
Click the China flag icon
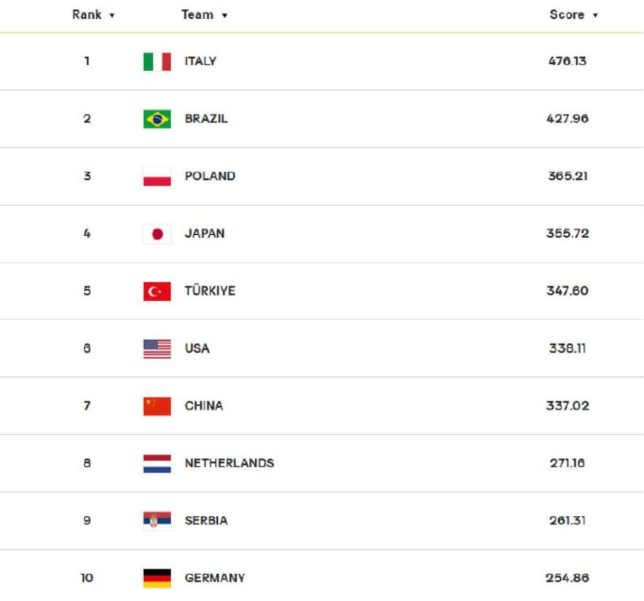click(x=157, y=406)
